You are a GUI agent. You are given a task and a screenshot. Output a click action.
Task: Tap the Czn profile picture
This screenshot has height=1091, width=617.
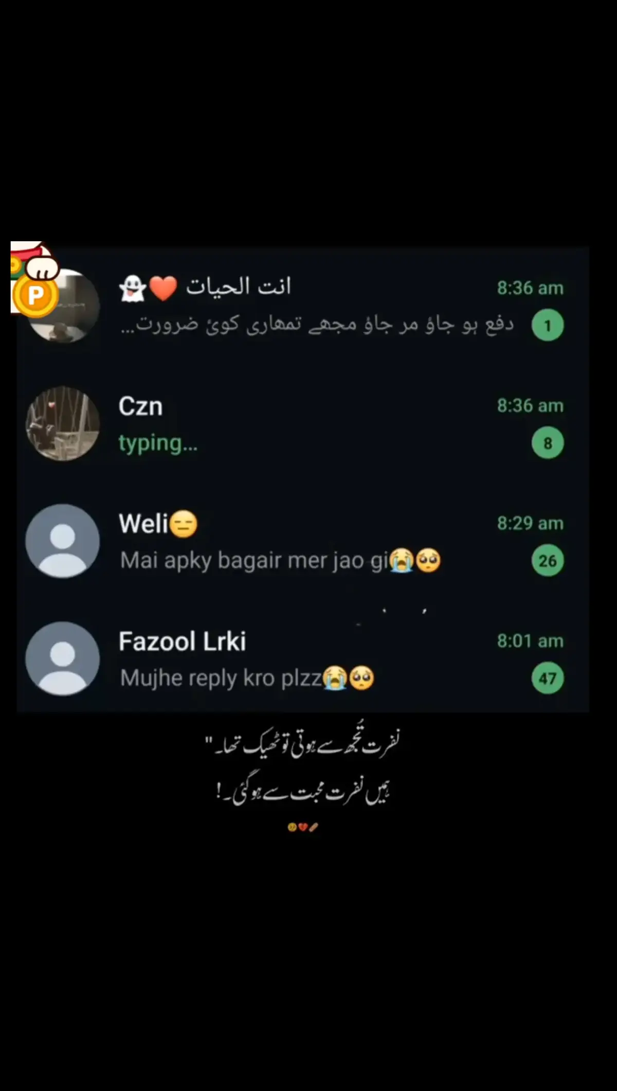pyautogui.click(x=63, y=423)
